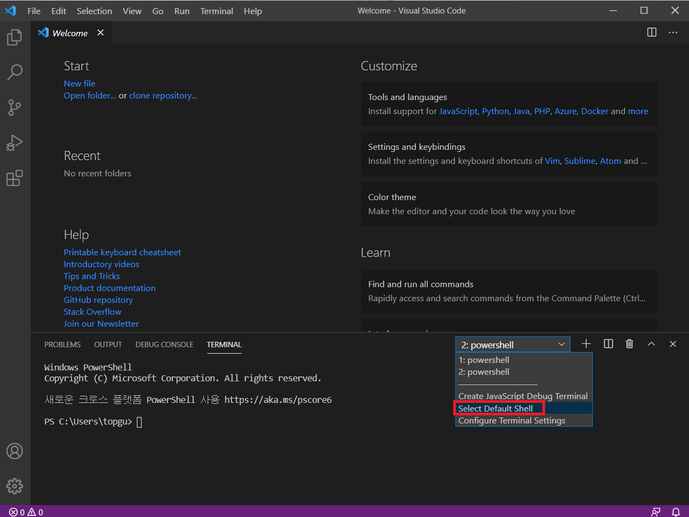Open the Selection menu

95,11
